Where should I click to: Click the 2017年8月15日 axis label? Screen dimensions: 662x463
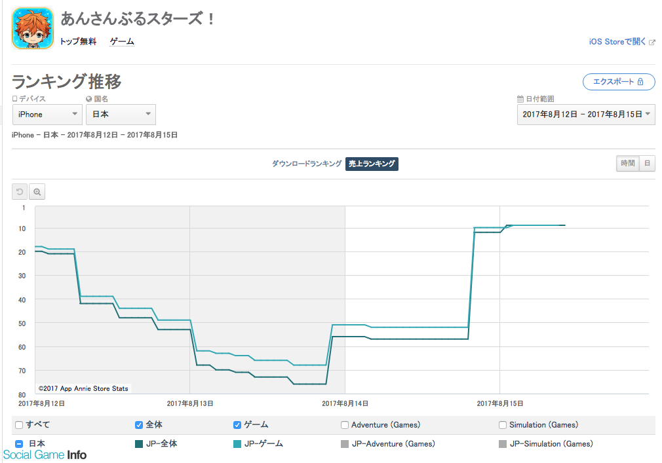500,403
